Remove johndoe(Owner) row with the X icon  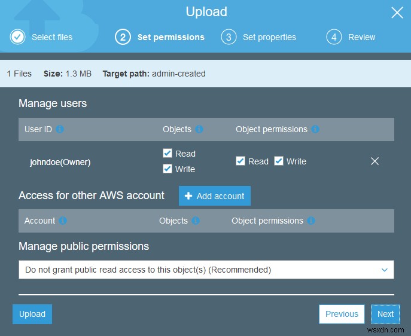point(375,161)
